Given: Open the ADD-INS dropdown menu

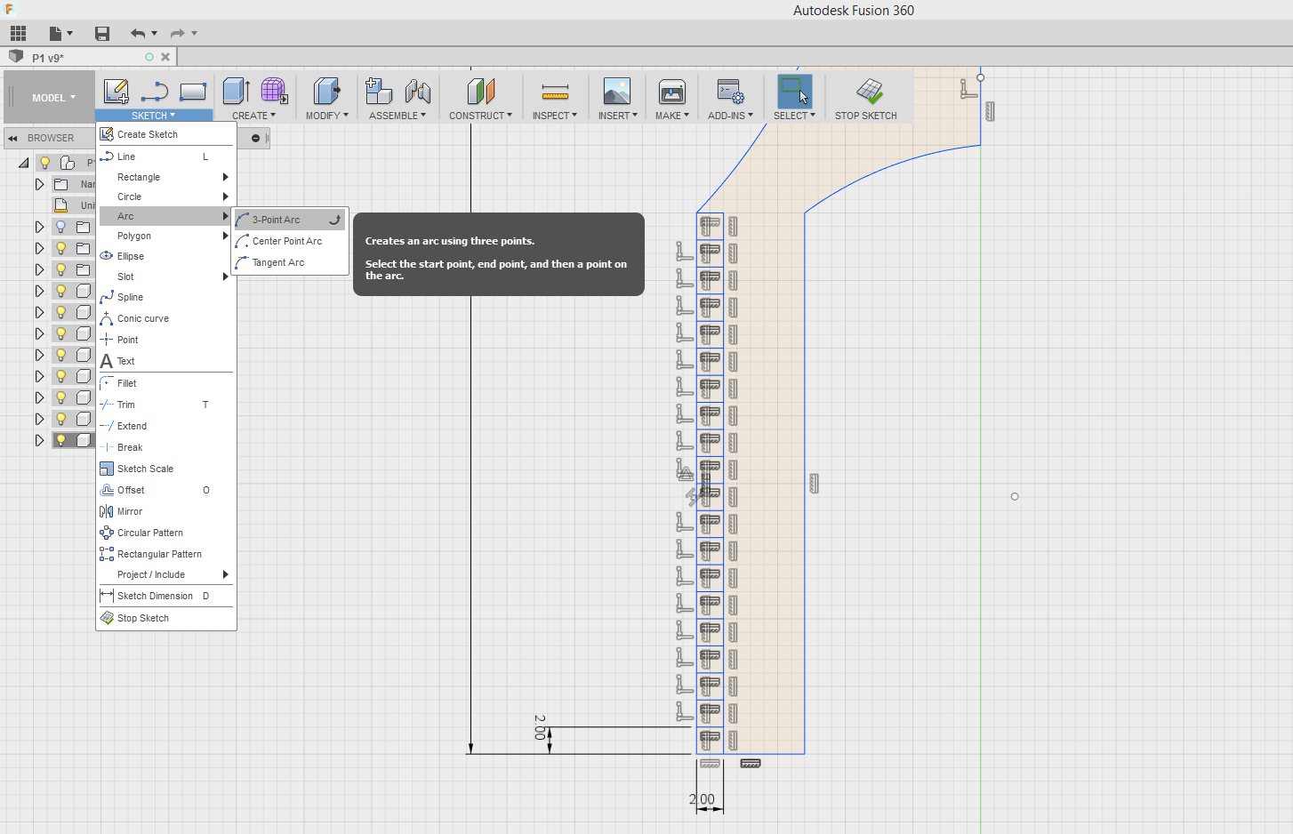Looking at the screenshot, I should coord(730,116).
